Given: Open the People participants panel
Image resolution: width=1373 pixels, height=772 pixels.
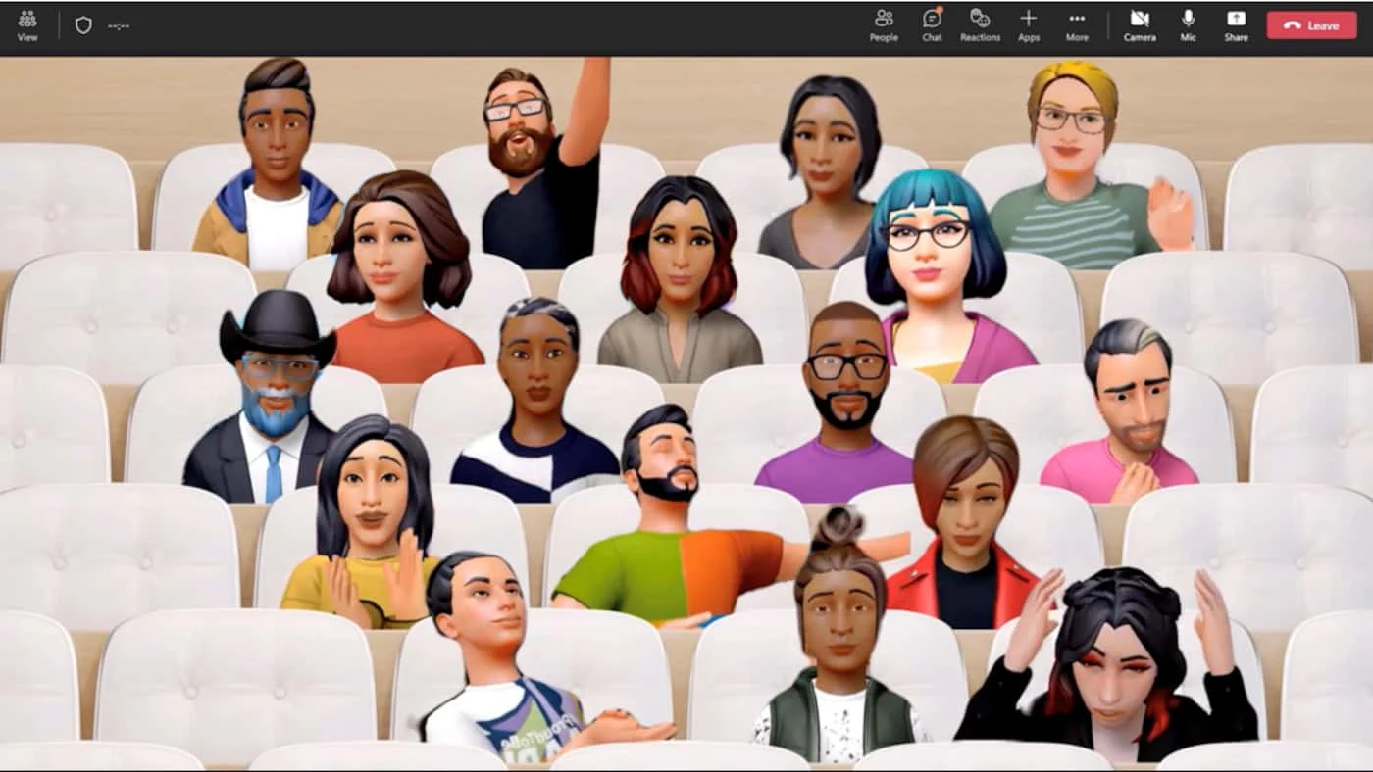Looking at the screenshot, I should tap(884, 25).
